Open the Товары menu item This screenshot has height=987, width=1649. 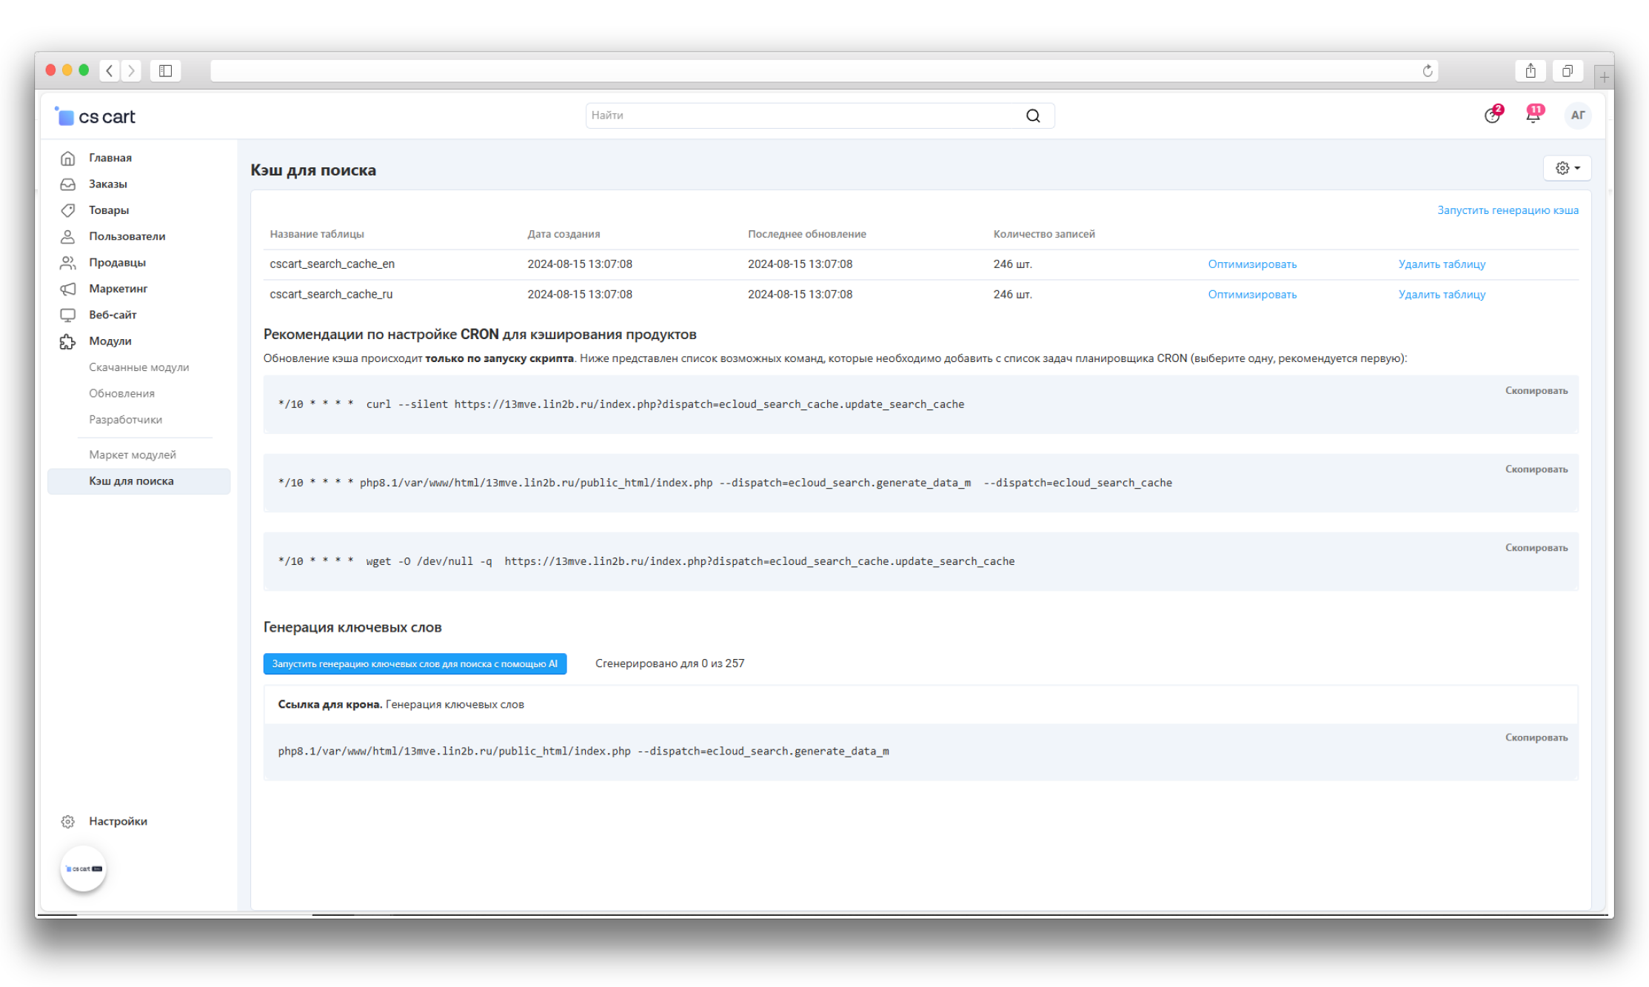pos(109,210)
